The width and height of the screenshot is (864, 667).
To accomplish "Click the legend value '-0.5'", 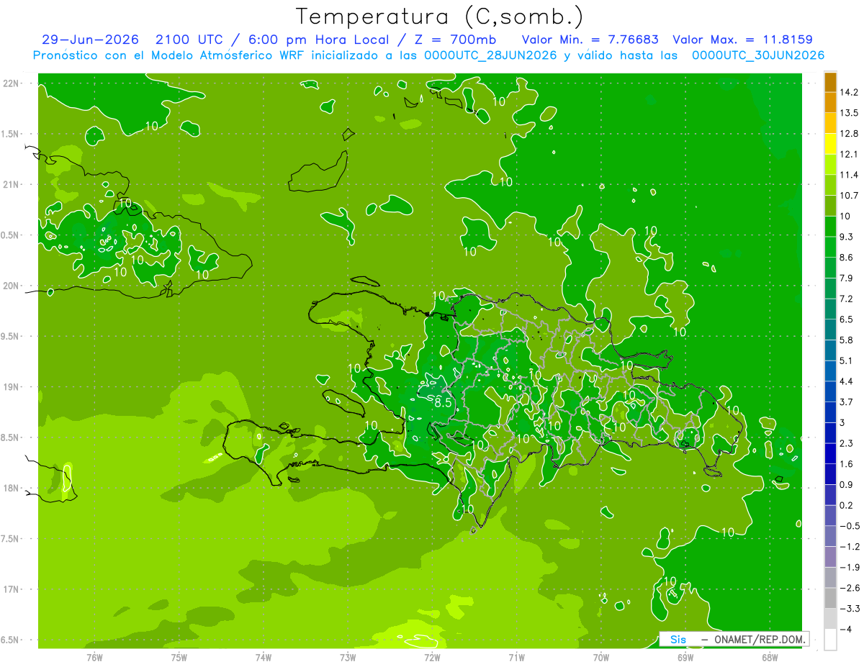I will (x=850, y=526).
